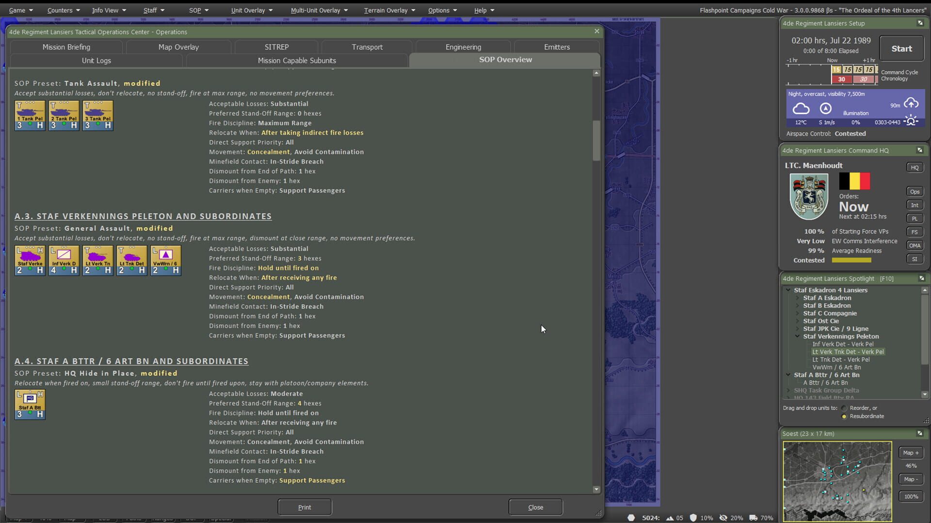This screenshot has height=523, width=931.
Task: Click the Print button in the Operations window
Action: coord(305,507)
